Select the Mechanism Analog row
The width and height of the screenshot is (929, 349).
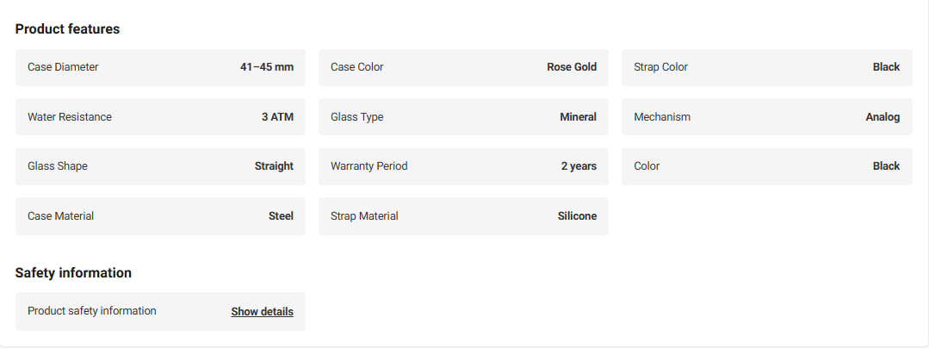pos(766,116)
